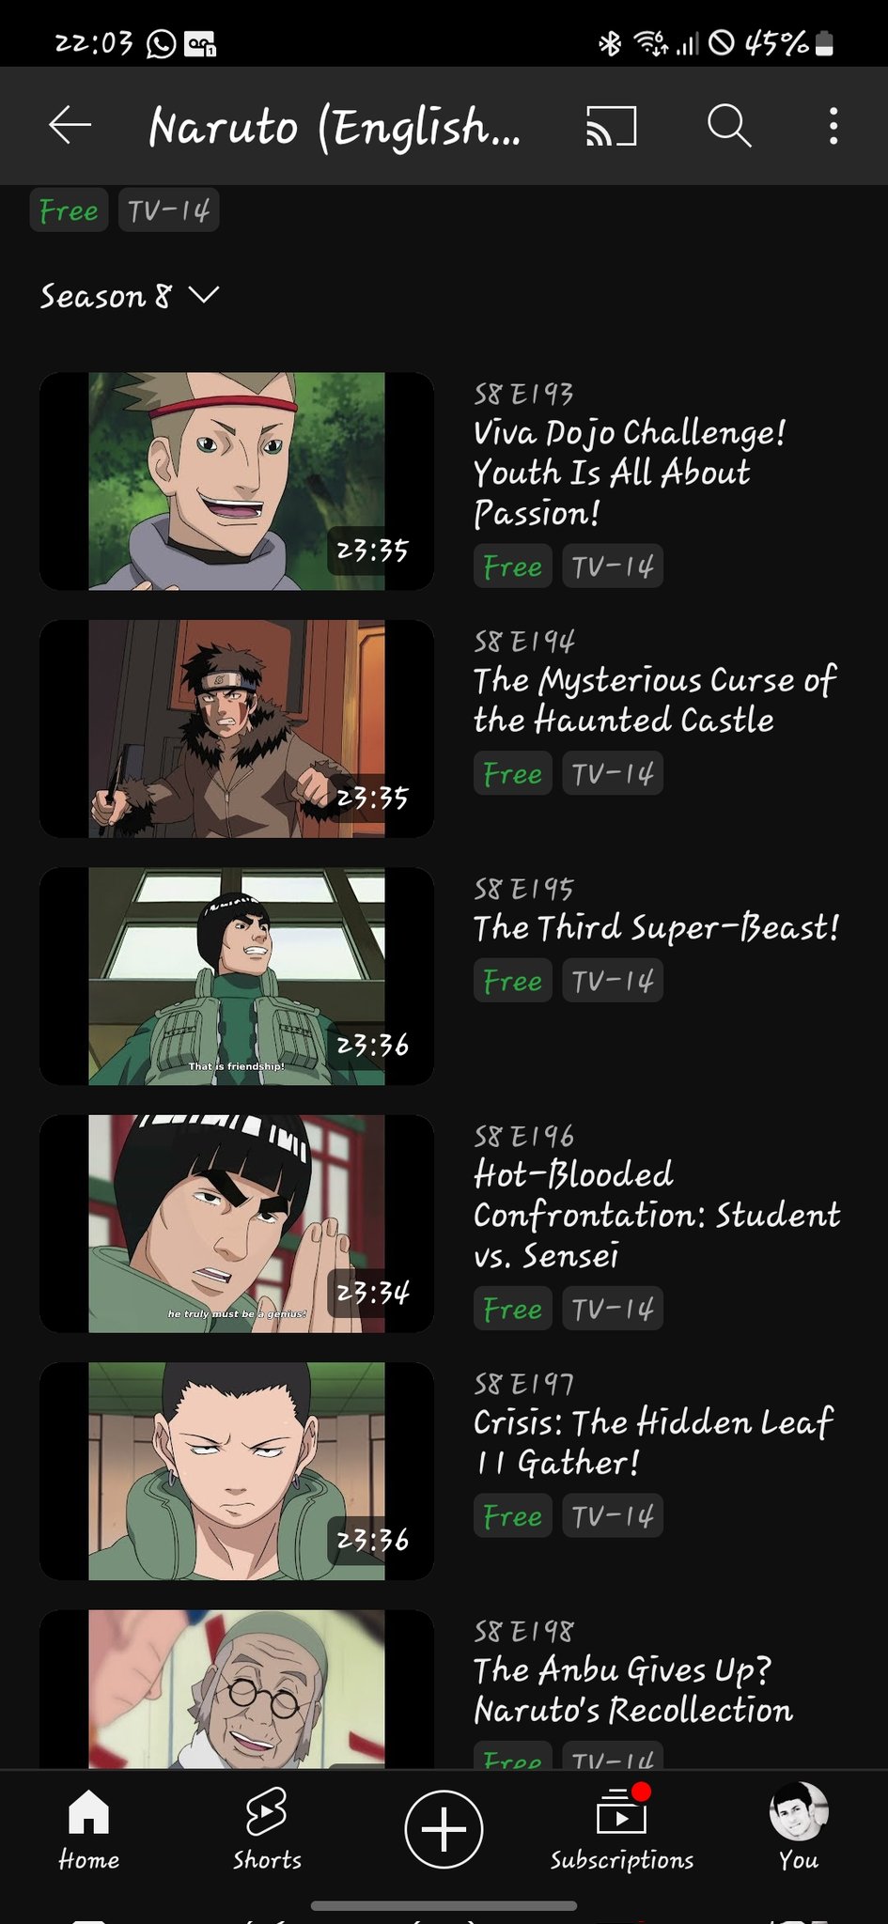Tap the chevron next to Season 8
Viewport: 888px width, 1924px height.
204,296
